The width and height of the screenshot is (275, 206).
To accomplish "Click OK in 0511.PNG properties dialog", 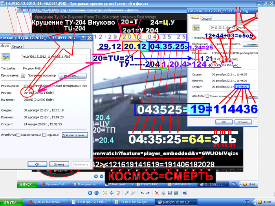I will pyautogui.click(x=37, y=164).
